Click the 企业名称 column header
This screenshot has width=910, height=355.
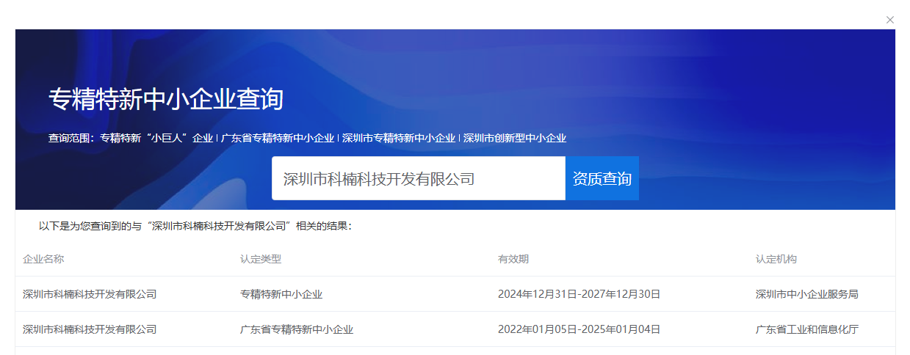click(43, 259)
